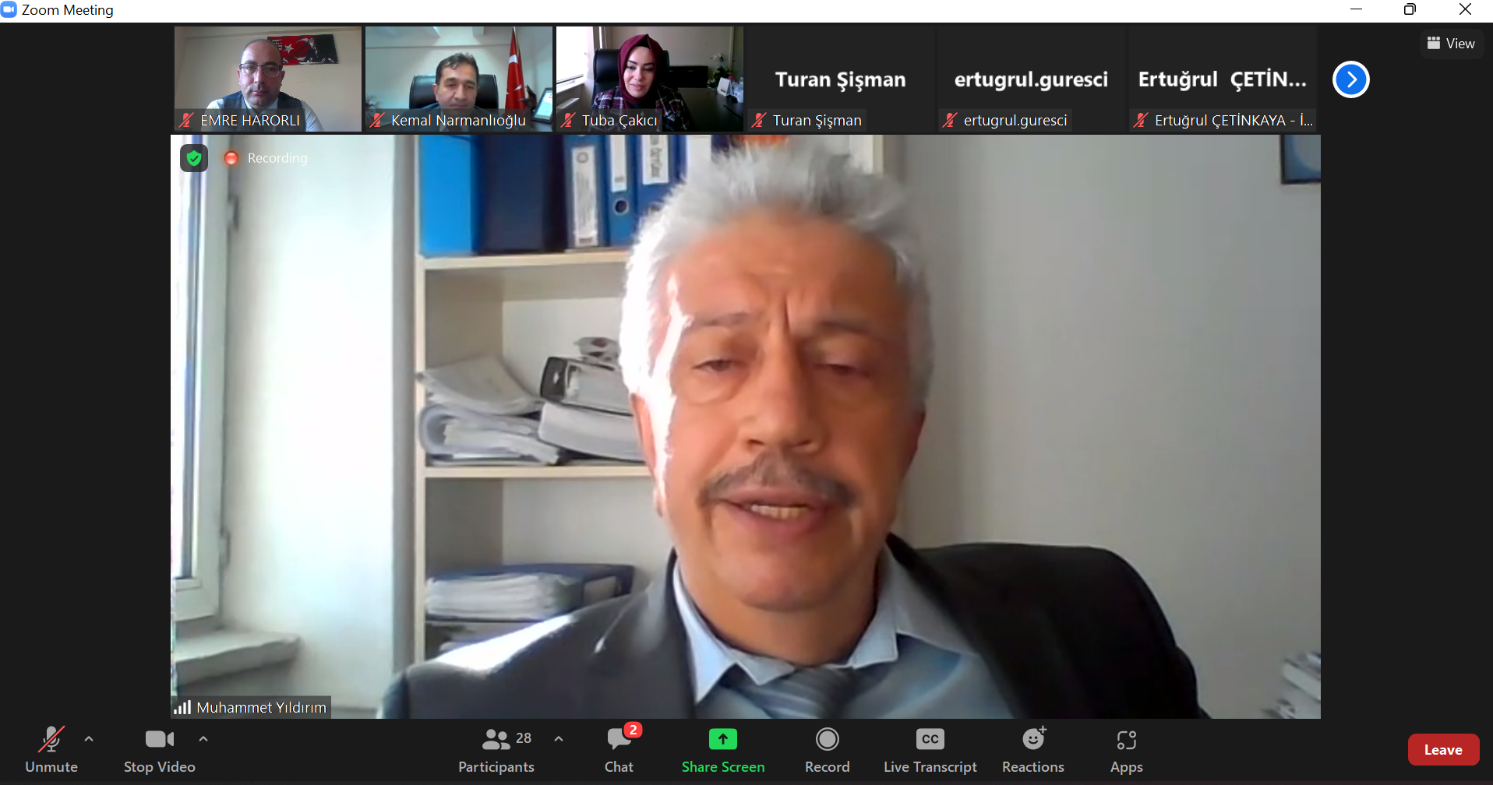Image resolution: width=1493 pixels, height=785 pixels.
Task: Expand audio settings arrow next to Unmute
Action: (89, 739)
